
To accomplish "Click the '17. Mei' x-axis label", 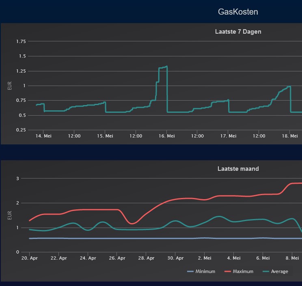I will (x=228, y=136).
